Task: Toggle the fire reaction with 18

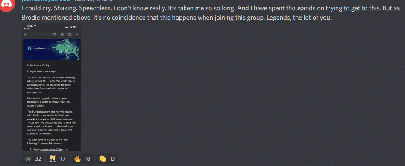Action: [x=82, y=159]
